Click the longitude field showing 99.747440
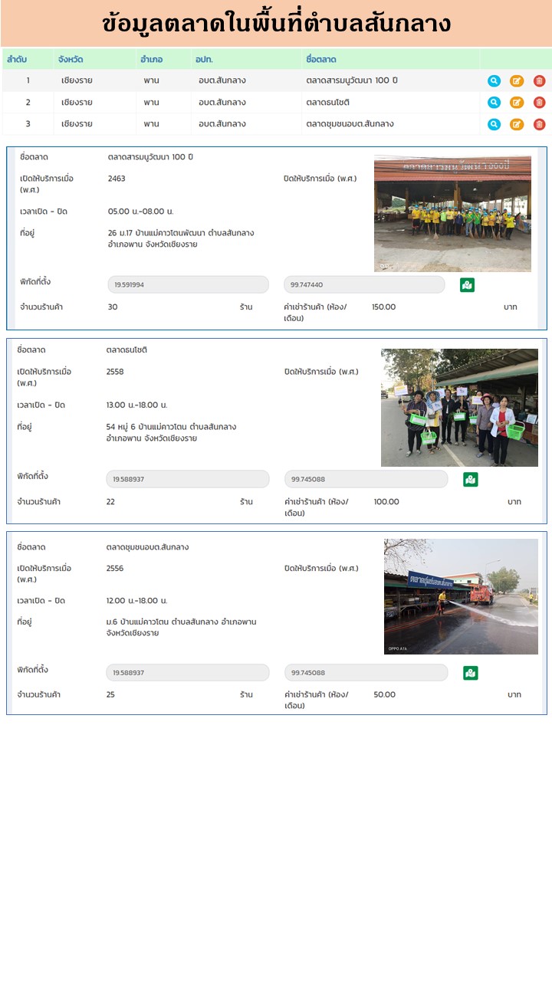The image size is (552, 981). (364, 284)
